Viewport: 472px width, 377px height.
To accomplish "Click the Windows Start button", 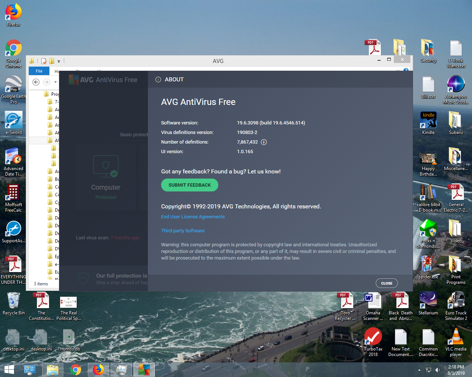I will (9, 370).
